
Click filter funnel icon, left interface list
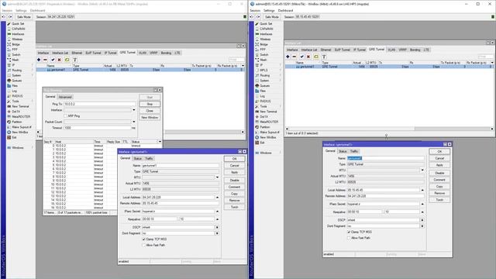click(75, 60)
